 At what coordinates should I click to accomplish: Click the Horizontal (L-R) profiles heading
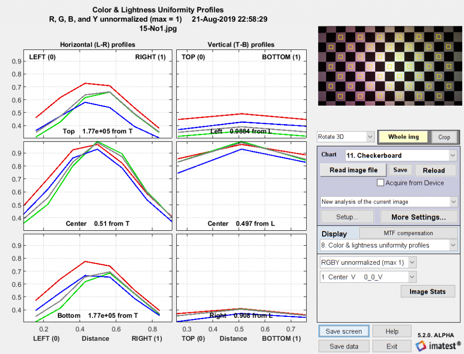click(x=98, y=45)
